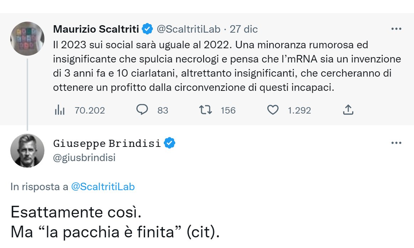Click the retweet arrows icon

(206, 110)
